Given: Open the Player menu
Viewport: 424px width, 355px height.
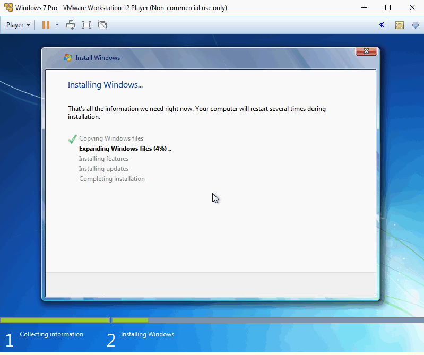Looking at the screenshot, I should pos(18,25).
